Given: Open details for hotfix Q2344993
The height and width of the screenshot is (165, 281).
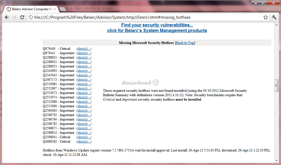Looking at the screenshot, I should 84,71.
